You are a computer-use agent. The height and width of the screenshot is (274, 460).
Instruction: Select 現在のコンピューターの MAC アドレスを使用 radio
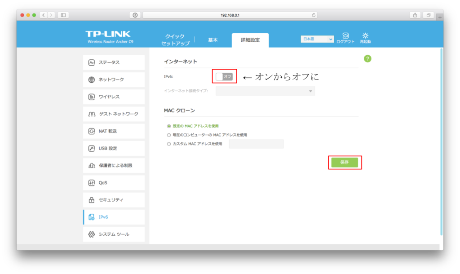pos(169,135)
